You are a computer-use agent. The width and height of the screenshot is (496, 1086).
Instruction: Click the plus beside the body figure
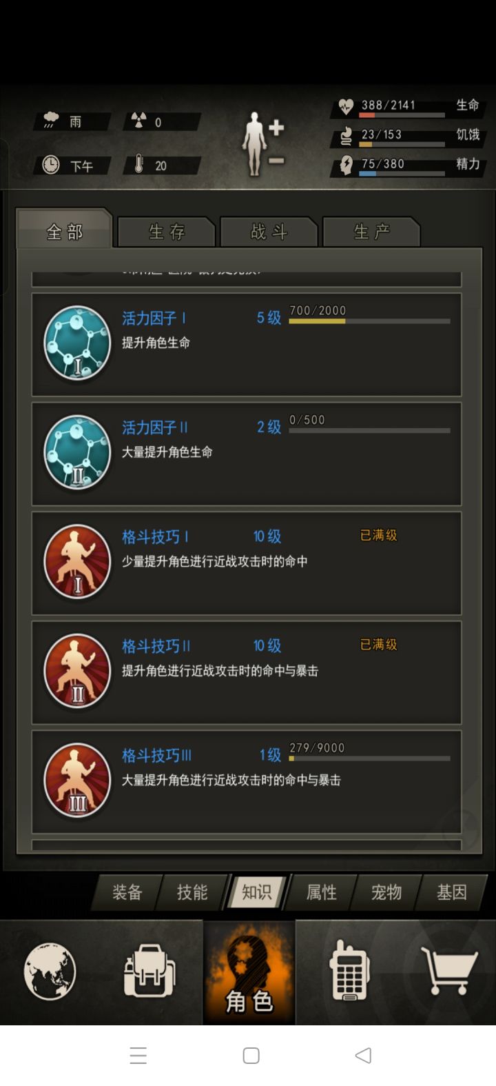tap(276, 128)
